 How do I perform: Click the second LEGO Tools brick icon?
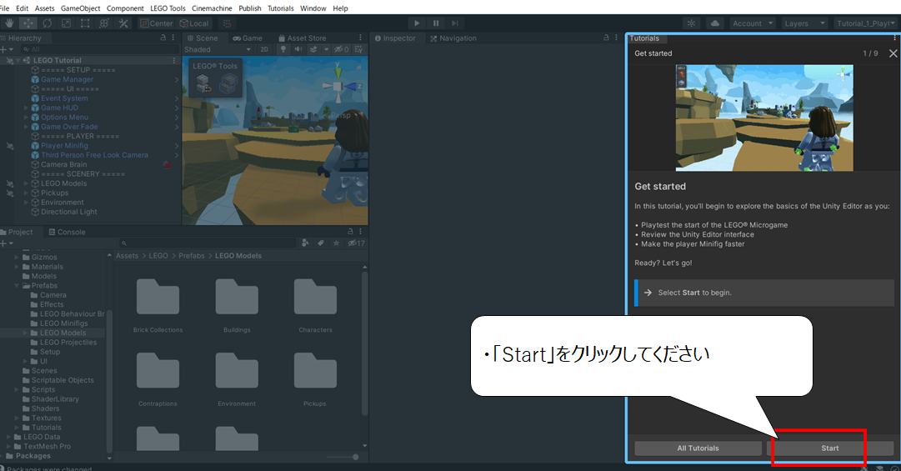tap(228, 85)
